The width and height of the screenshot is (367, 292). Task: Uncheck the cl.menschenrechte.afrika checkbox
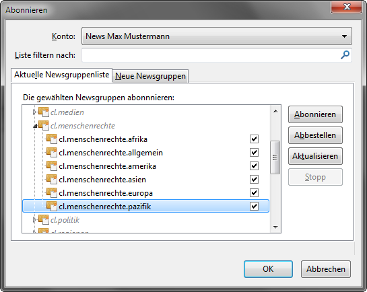tap(254, 139)
